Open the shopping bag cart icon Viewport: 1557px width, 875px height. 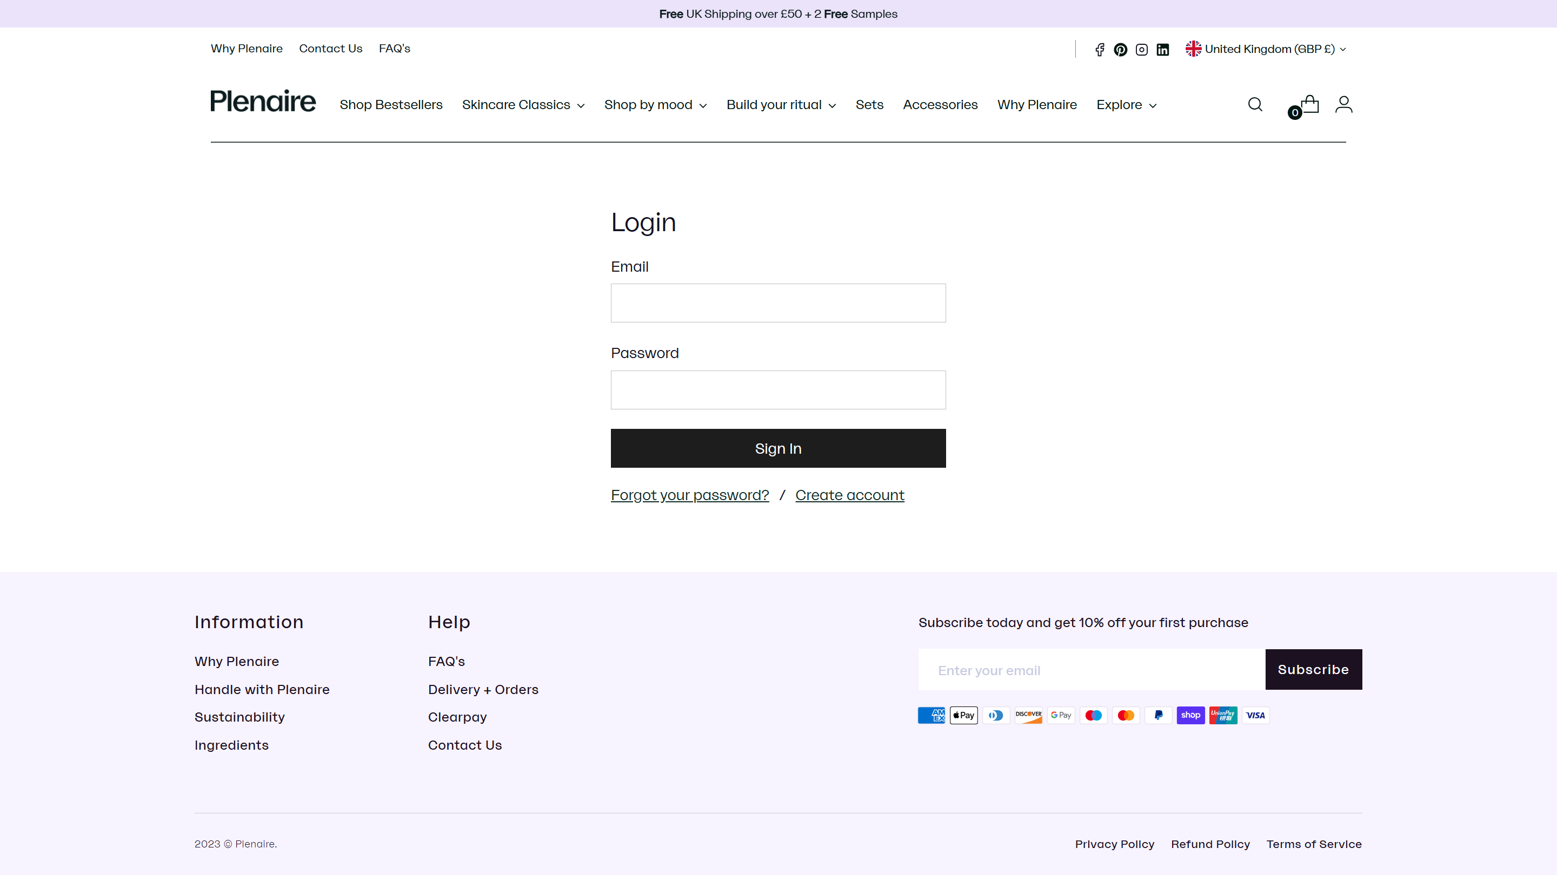(x=1309, y=104)
